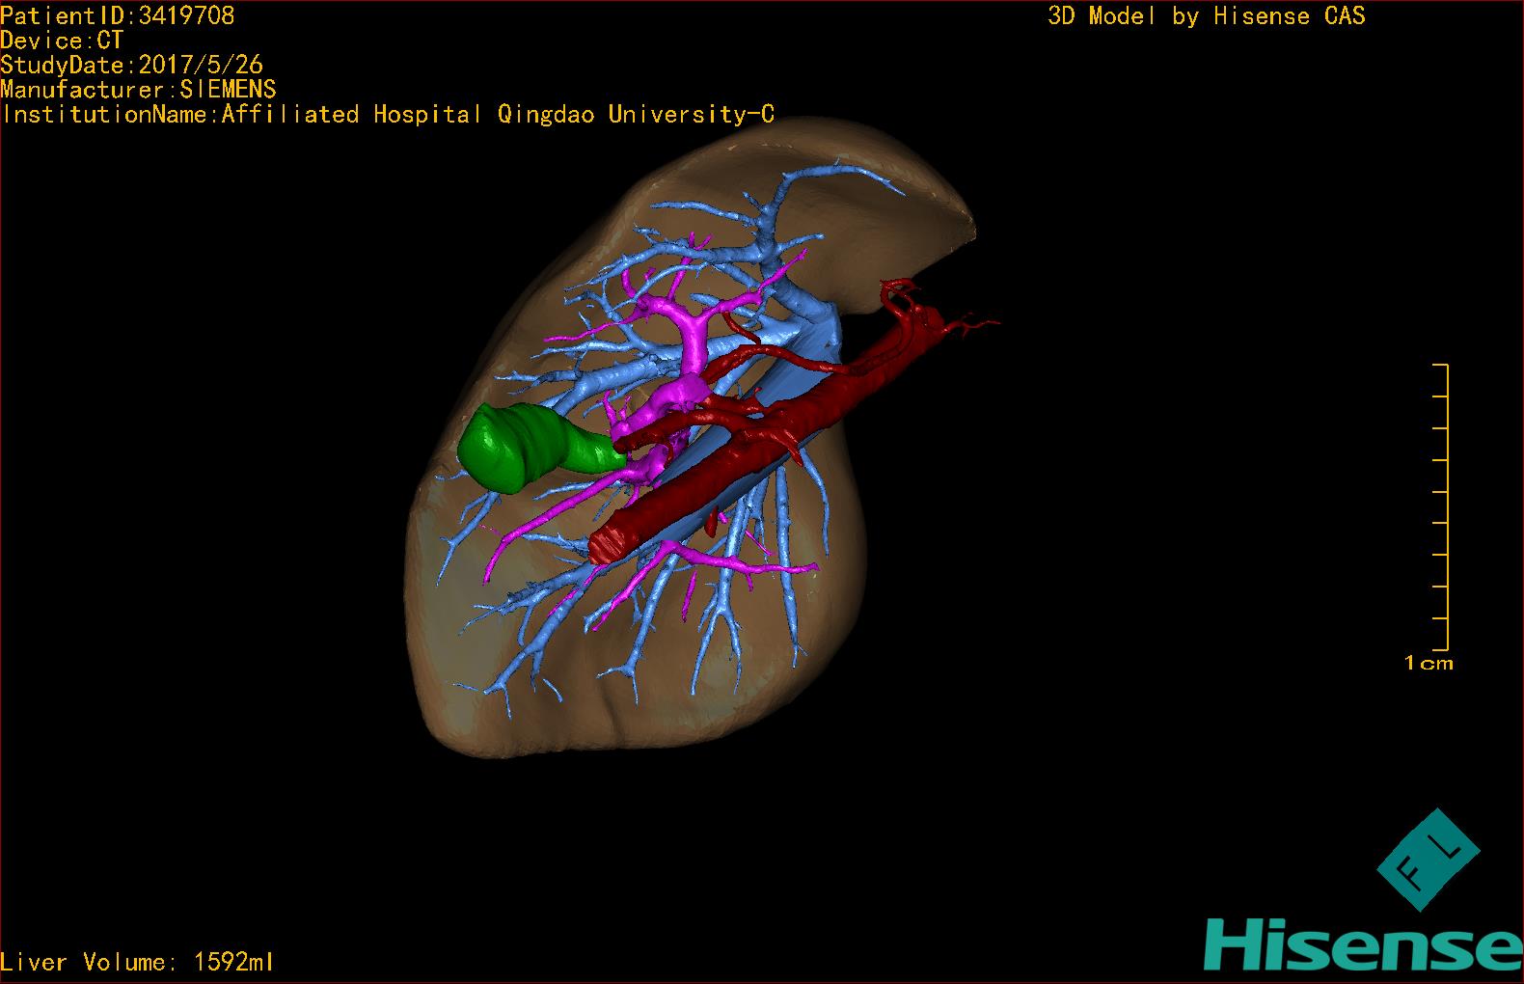Click the F L orientation cube
1524x984 pixels.
[x=1429, y=860]
